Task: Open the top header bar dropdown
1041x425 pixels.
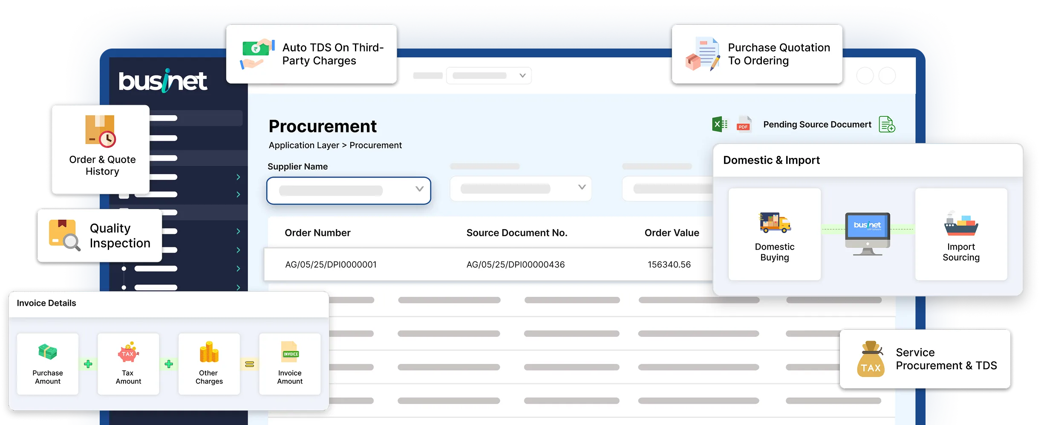Action: [x=489, y=75]
